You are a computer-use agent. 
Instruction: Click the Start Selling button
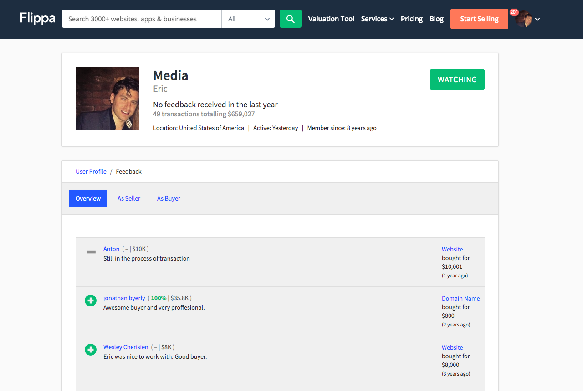pos(479,19)
